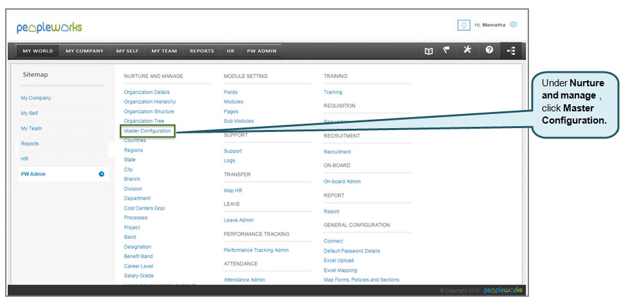
Task: Open the Division link
Action: (133, 189)
